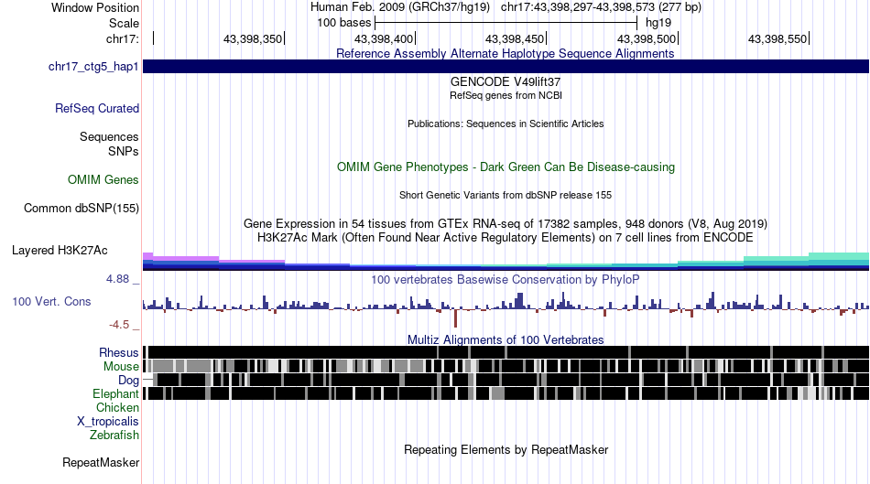Click the Elephant alignment block row
The width and height of the screenshot is (870, 484).
pyautogui.click(x=506, y=393)
